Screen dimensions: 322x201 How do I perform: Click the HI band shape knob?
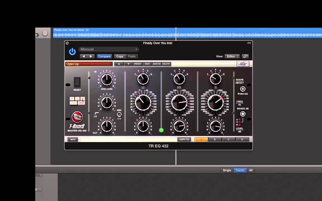[x=216, y=78]
